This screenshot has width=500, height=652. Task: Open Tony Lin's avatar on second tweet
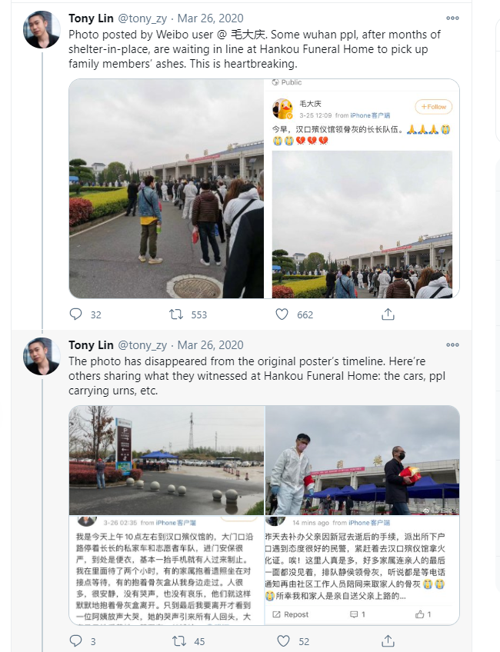click(x=42, y=357)
